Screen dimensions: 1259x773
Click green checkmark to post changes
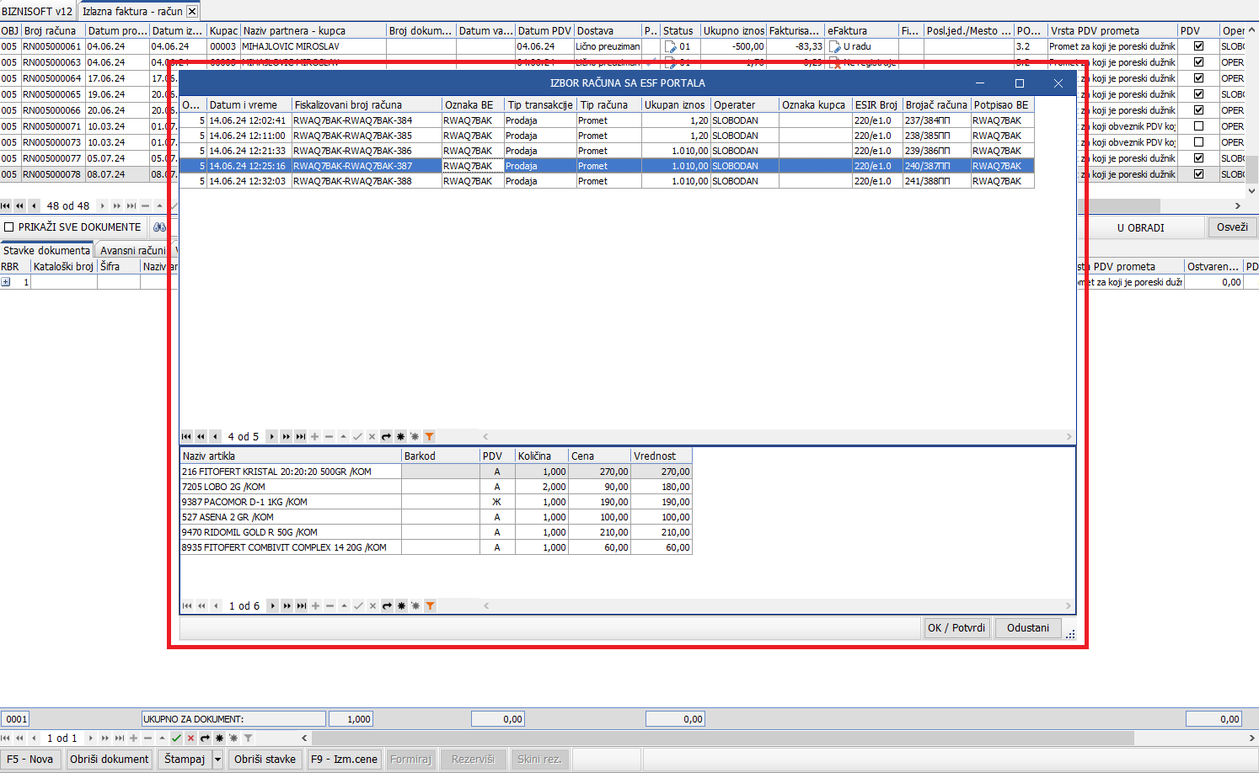click(176, 738)
